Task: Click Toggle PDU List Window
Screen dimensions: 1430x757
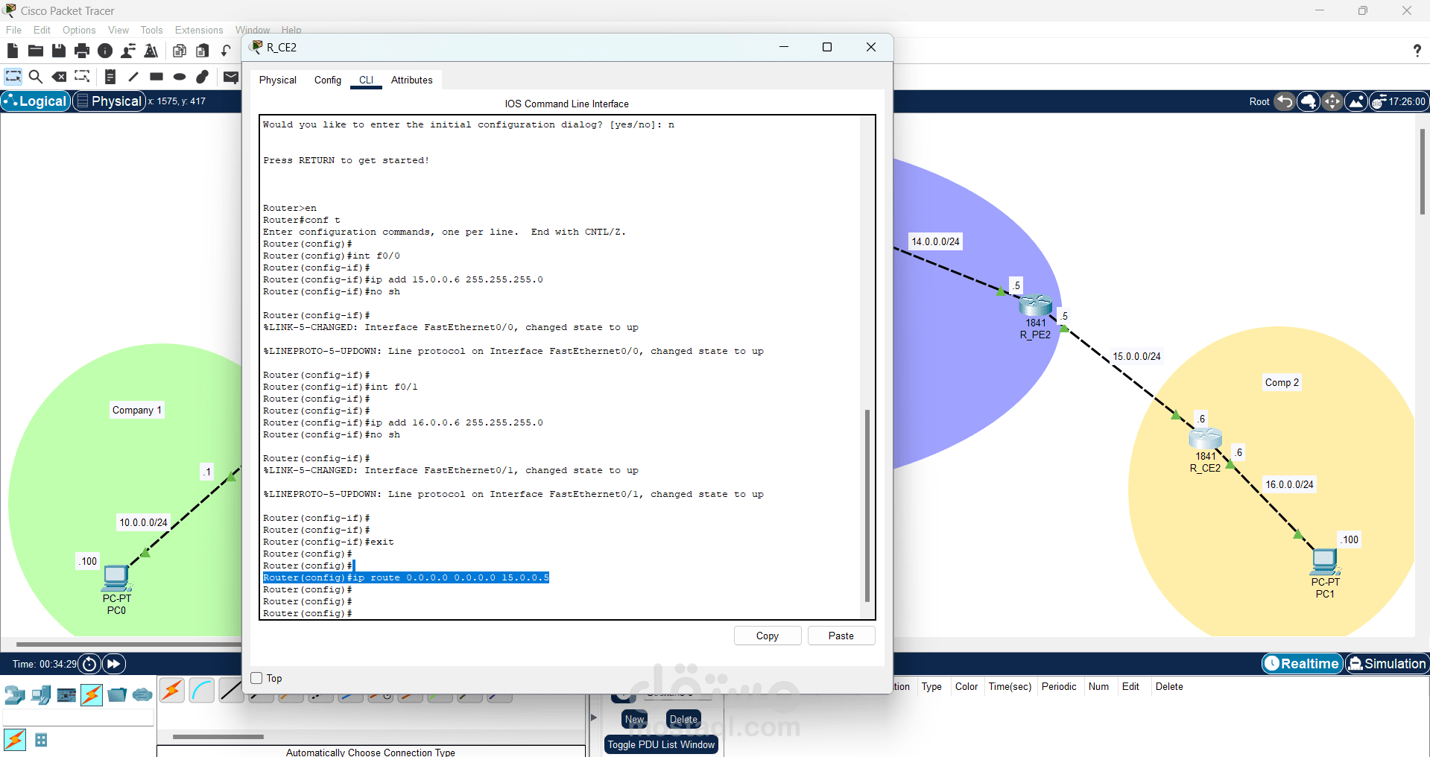Action: point(661,744)
